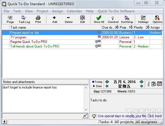Click inside the notes text area

pos(43,99)
